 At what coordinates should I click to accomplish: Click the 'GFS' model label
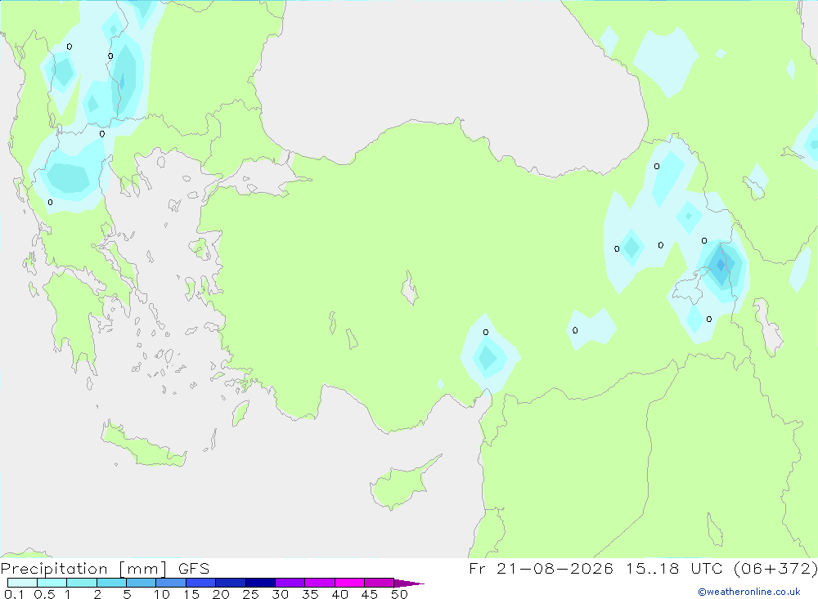[x=194, y=569]
